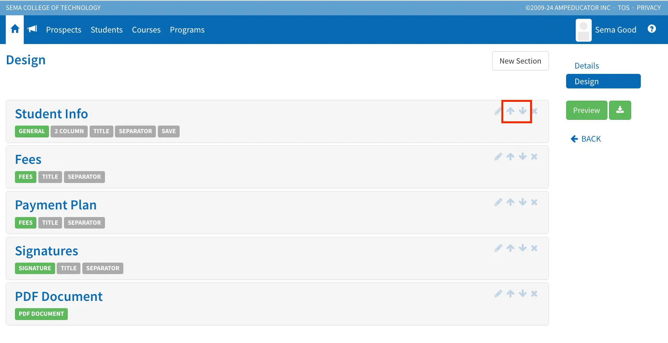Click the New Section button

pos(520,61)
